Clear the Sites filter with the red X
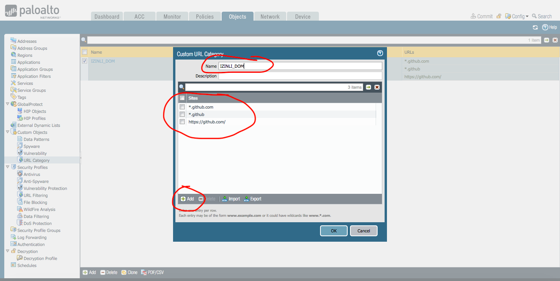 [377, 87]
